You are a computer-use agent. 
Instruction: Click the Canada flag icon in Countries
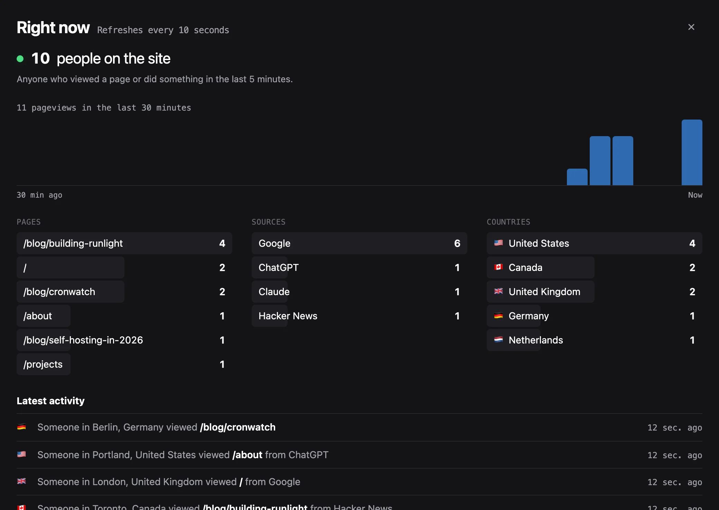498,267
